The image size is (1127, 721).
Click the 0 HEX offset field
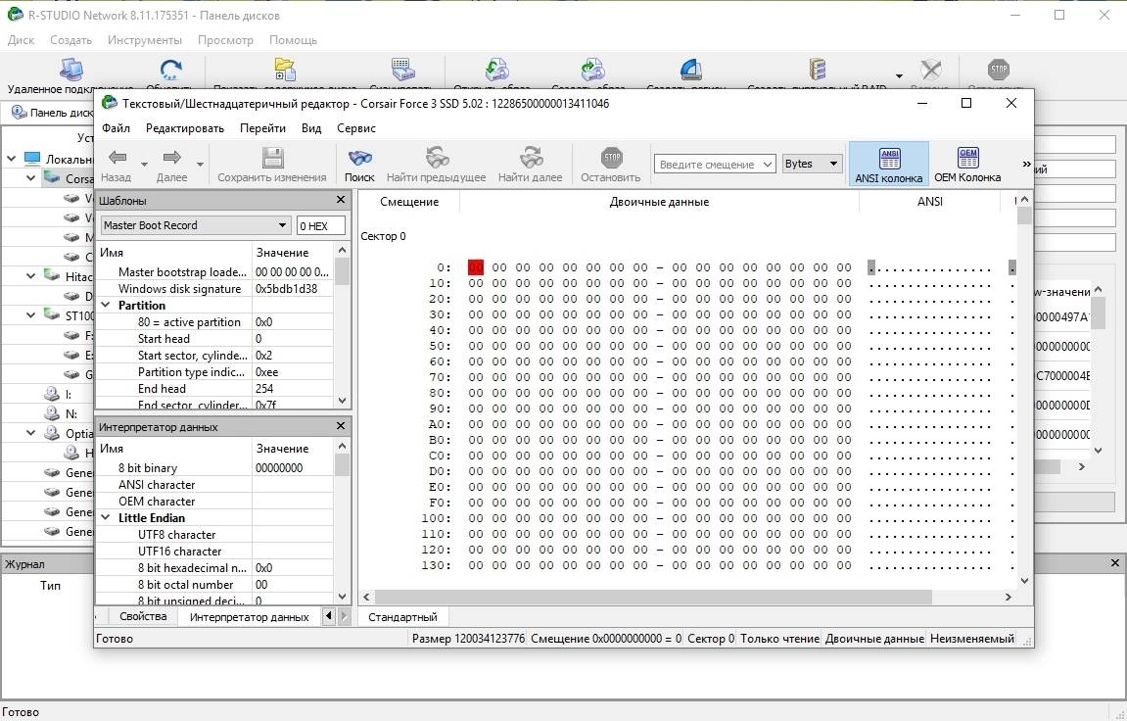click(x=320, y=225)
